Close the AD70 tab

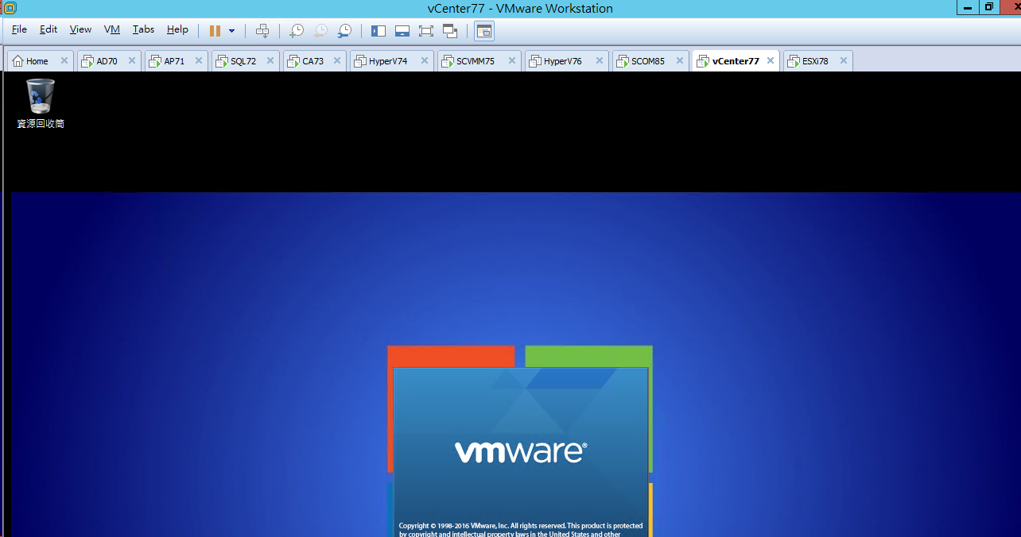[132, 61]
